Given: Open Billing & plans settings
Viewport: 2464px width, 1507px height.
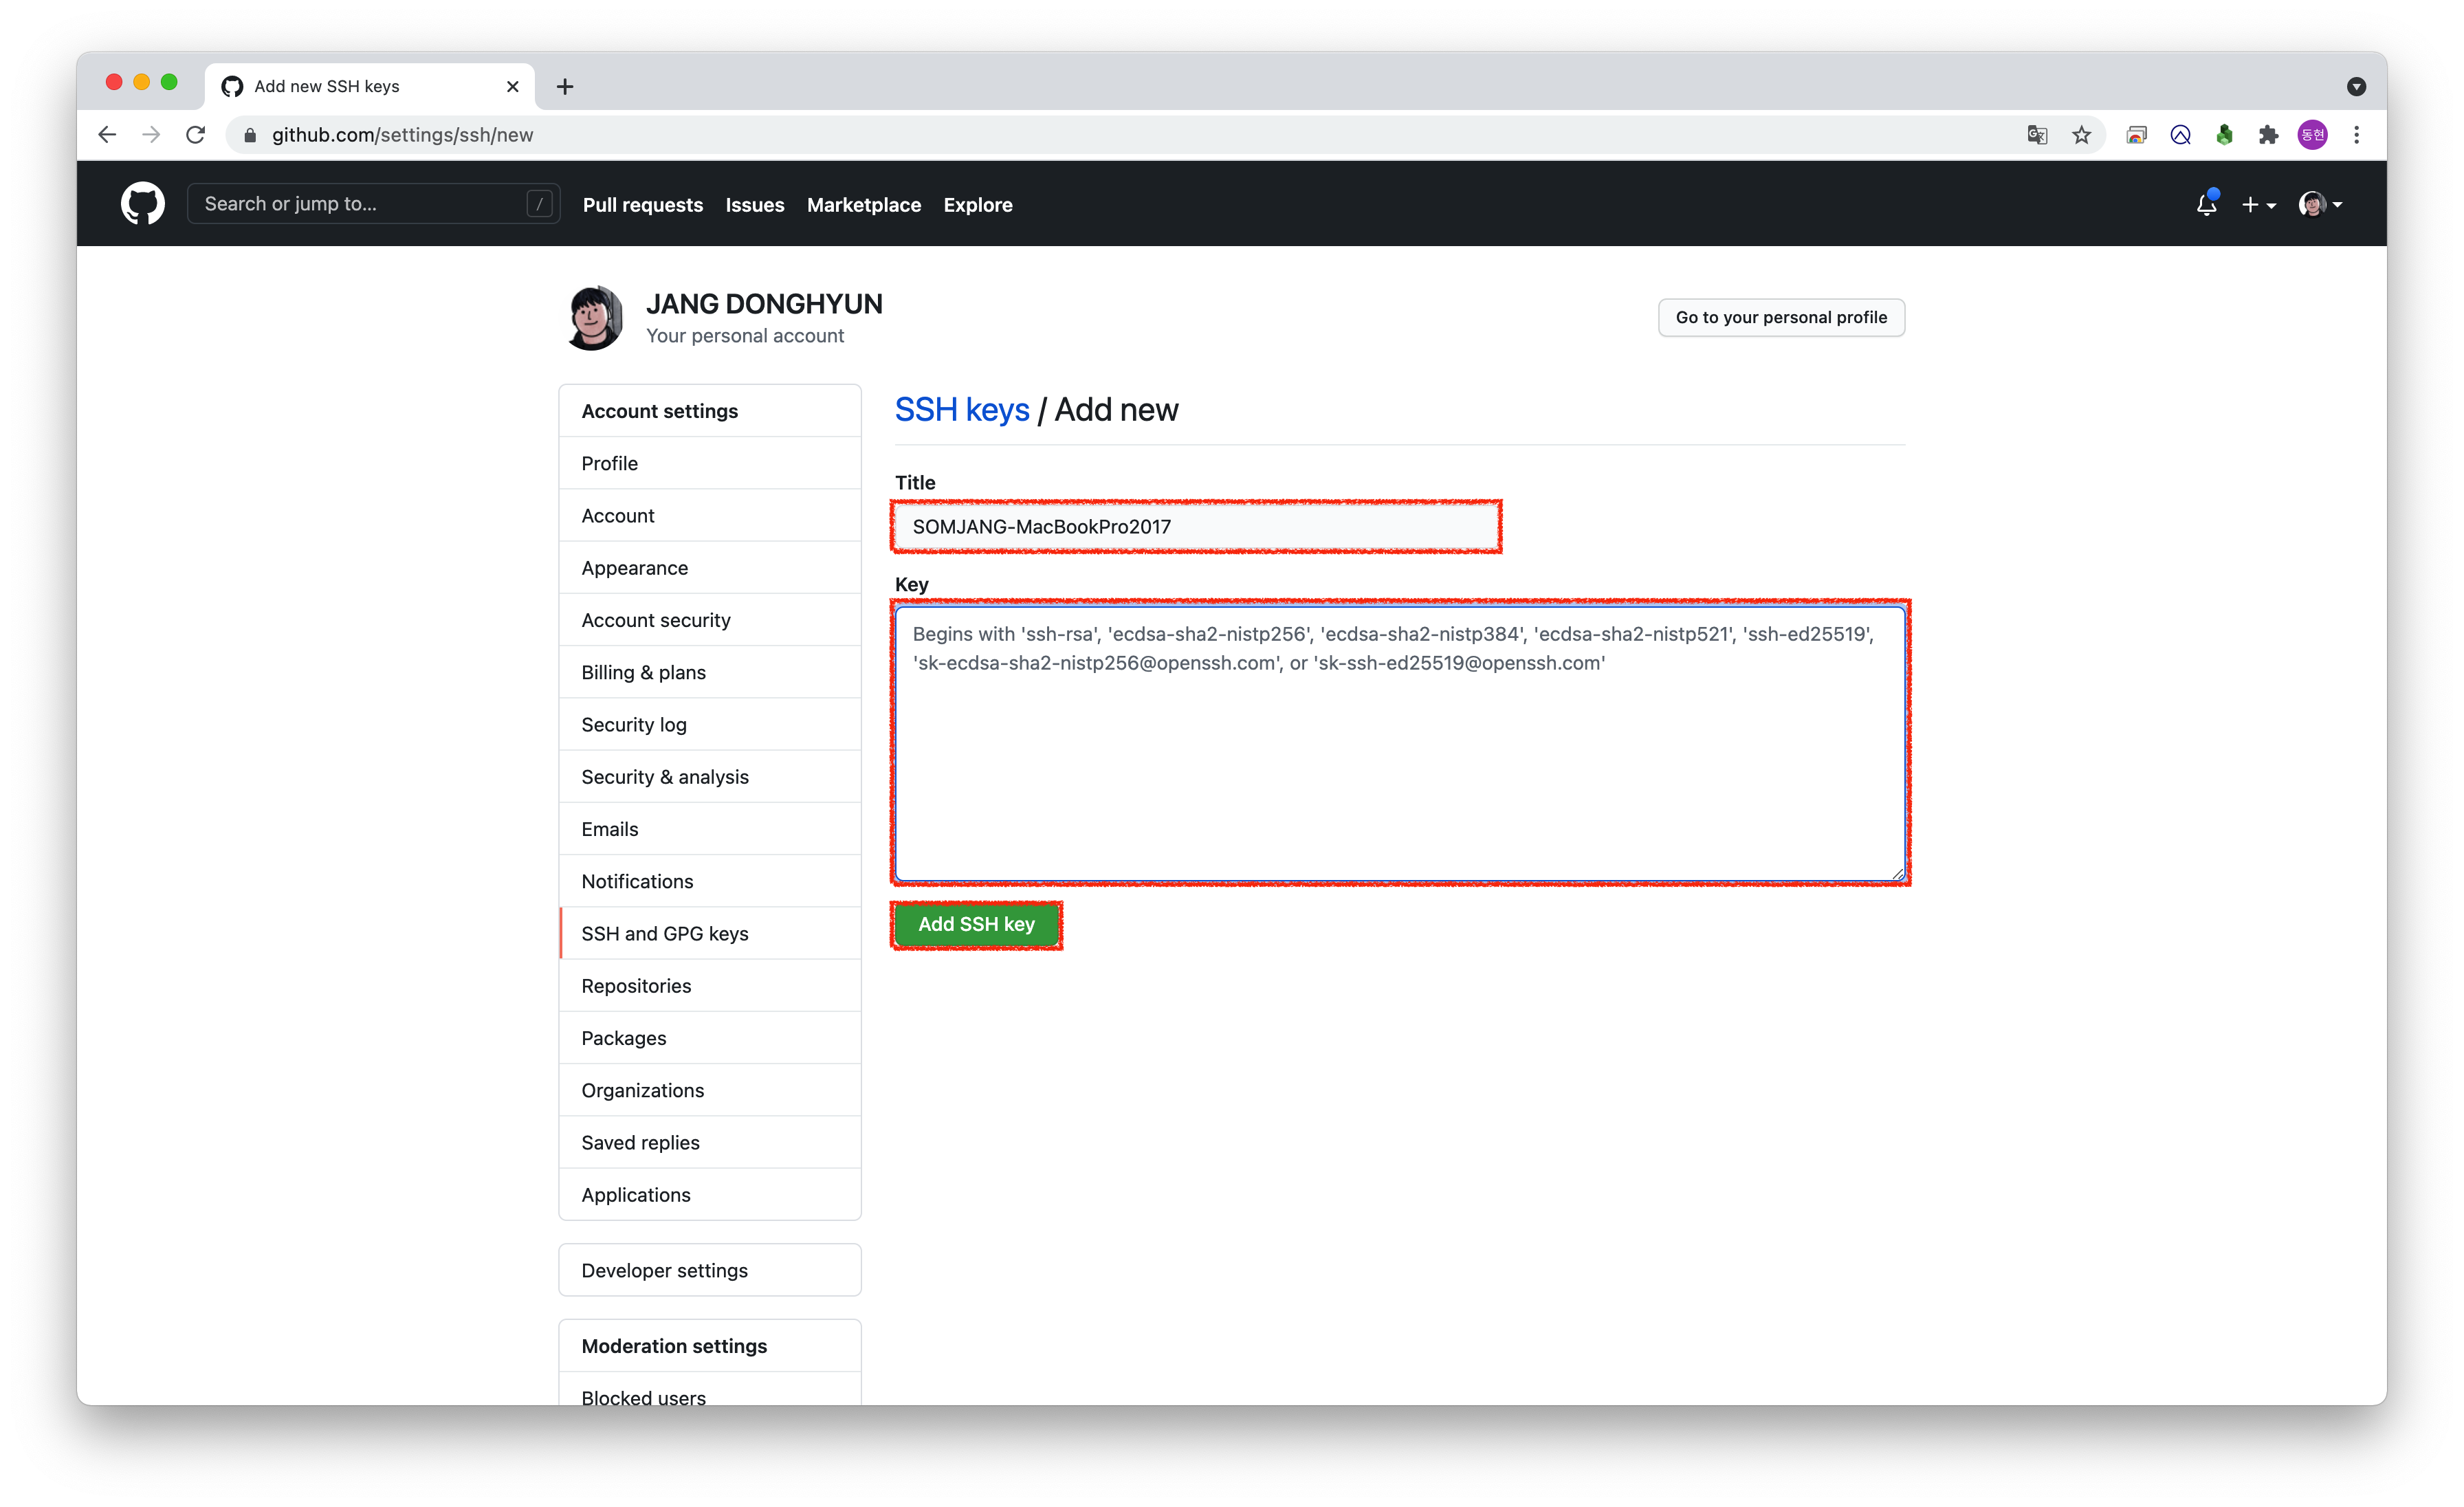Looking at the screenshot, I should [710, 672].
